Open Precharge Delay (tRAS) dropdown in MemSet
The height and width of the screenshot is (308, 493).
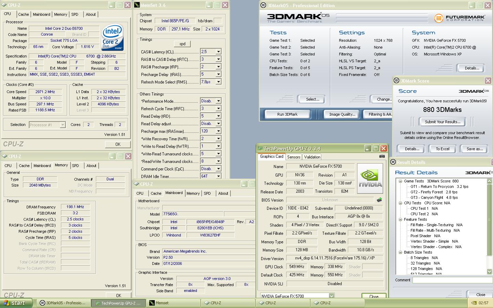point(218,74)
